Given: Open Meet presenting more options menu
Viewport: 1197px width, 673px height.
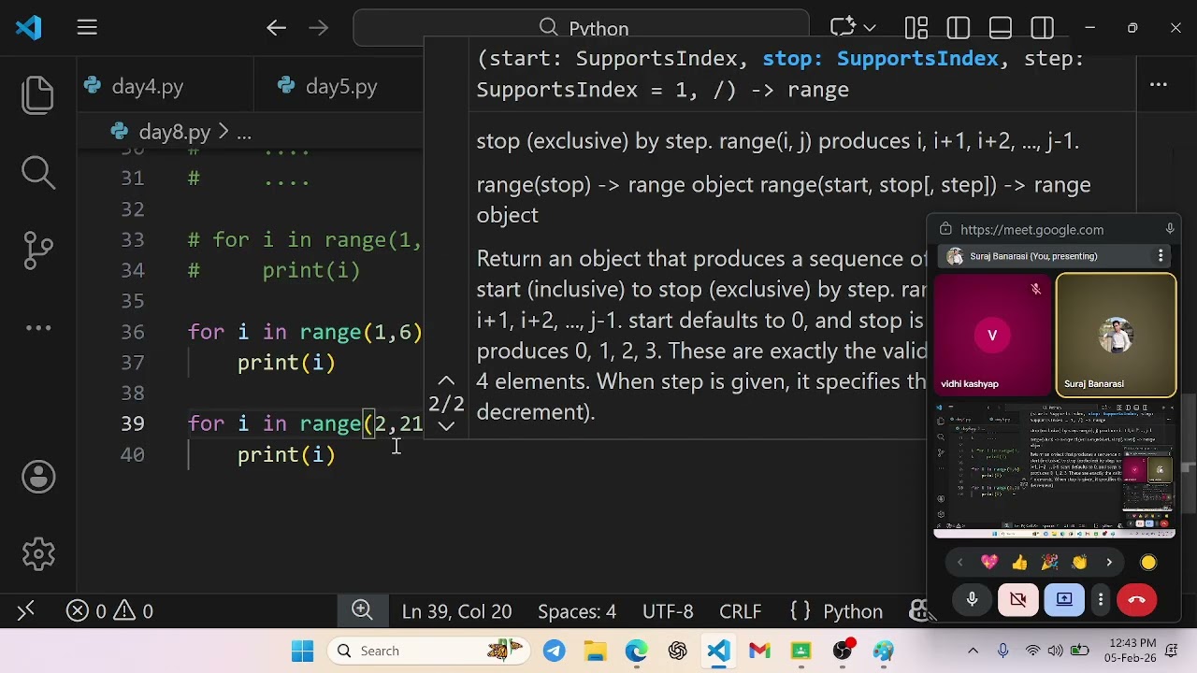Looking at the screenshot, I should tap(1161, 256).
